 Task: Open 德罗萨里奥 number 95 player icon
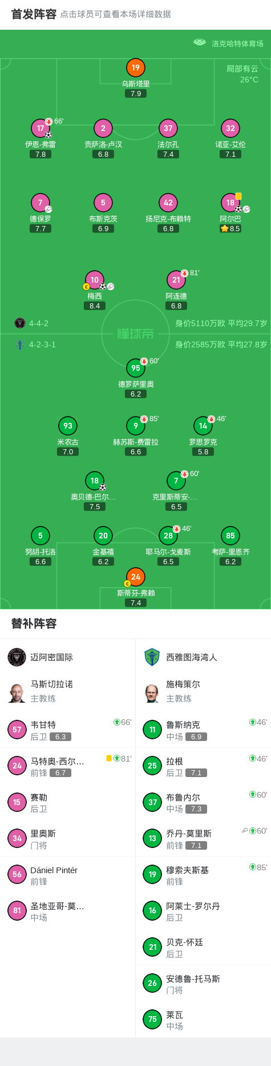click(135, 368)
